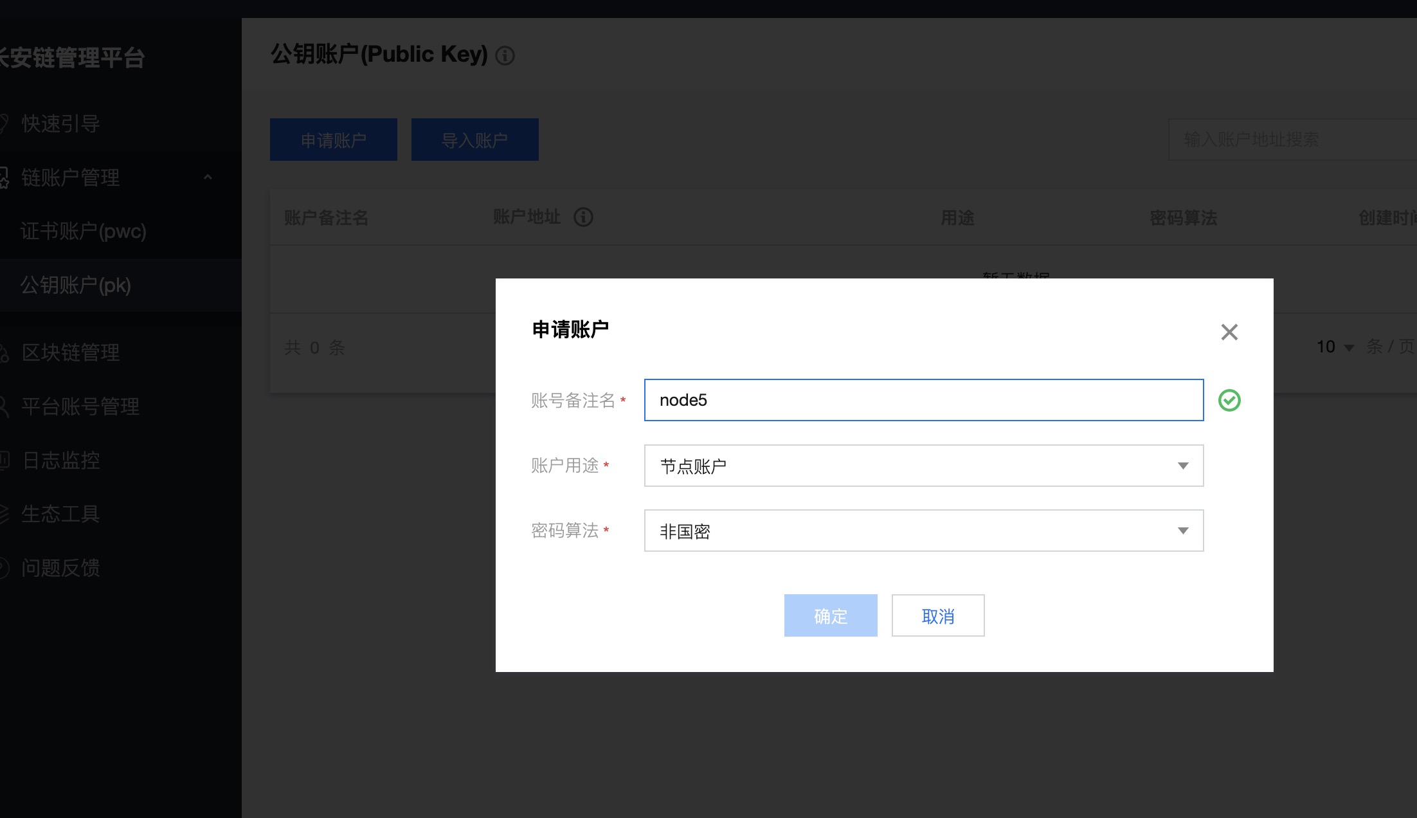Open the 10 条/页 page size selector

click(1335, 347)
